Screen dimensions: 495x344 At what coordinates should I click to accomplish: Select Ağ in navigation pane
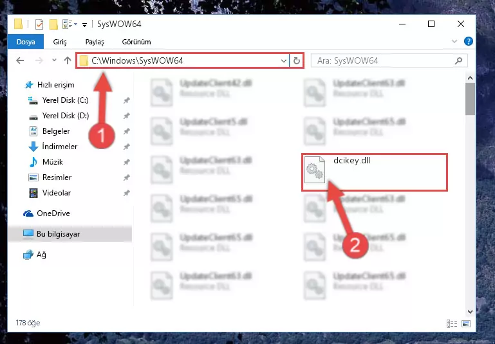[35, 255]
